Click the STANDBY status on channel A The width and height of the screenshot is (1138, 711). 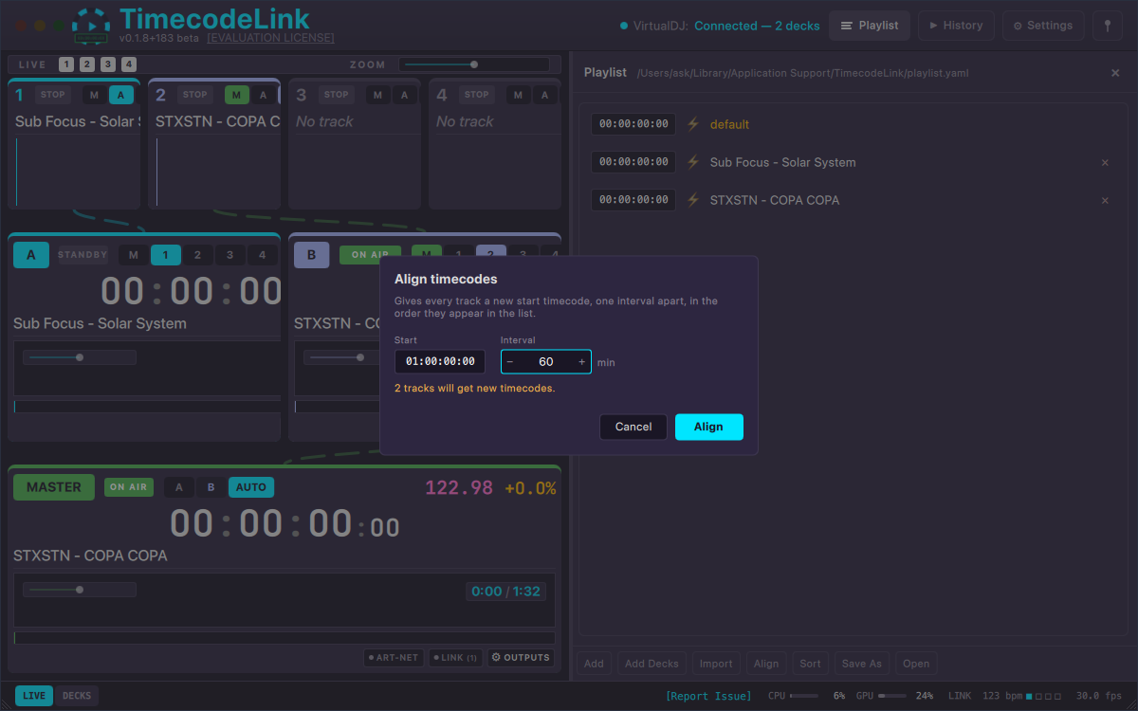83,255
